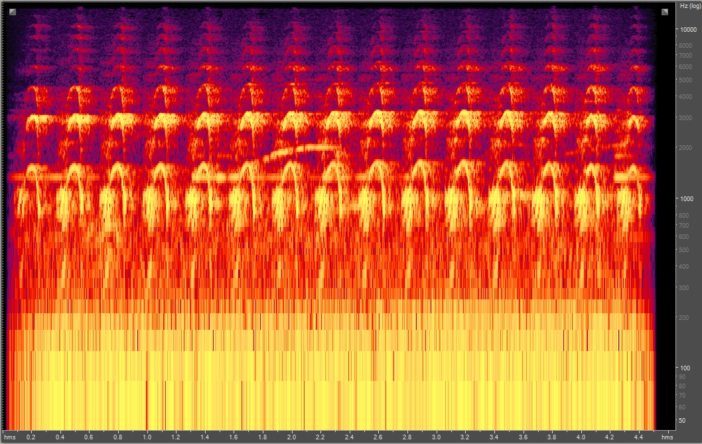This screenshot has width=702, height=444.
Task: Click the 4000 Hz frequency label
Action: (x=686, y=95)
